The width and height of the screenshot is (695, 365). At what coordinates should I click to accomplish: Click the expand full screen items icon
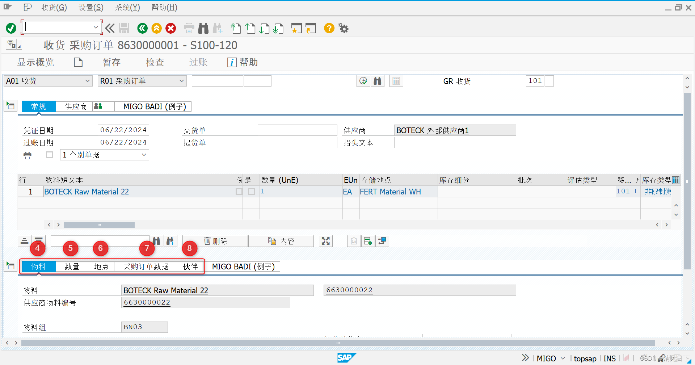326,241
